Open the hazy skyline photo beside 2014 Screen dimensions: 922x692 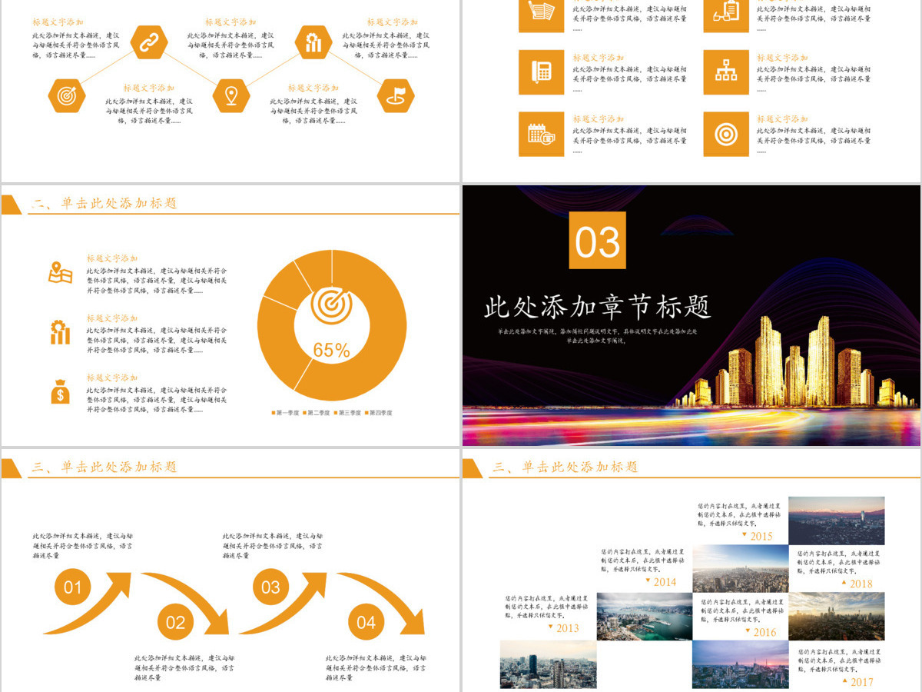click(x=740, y=568)
